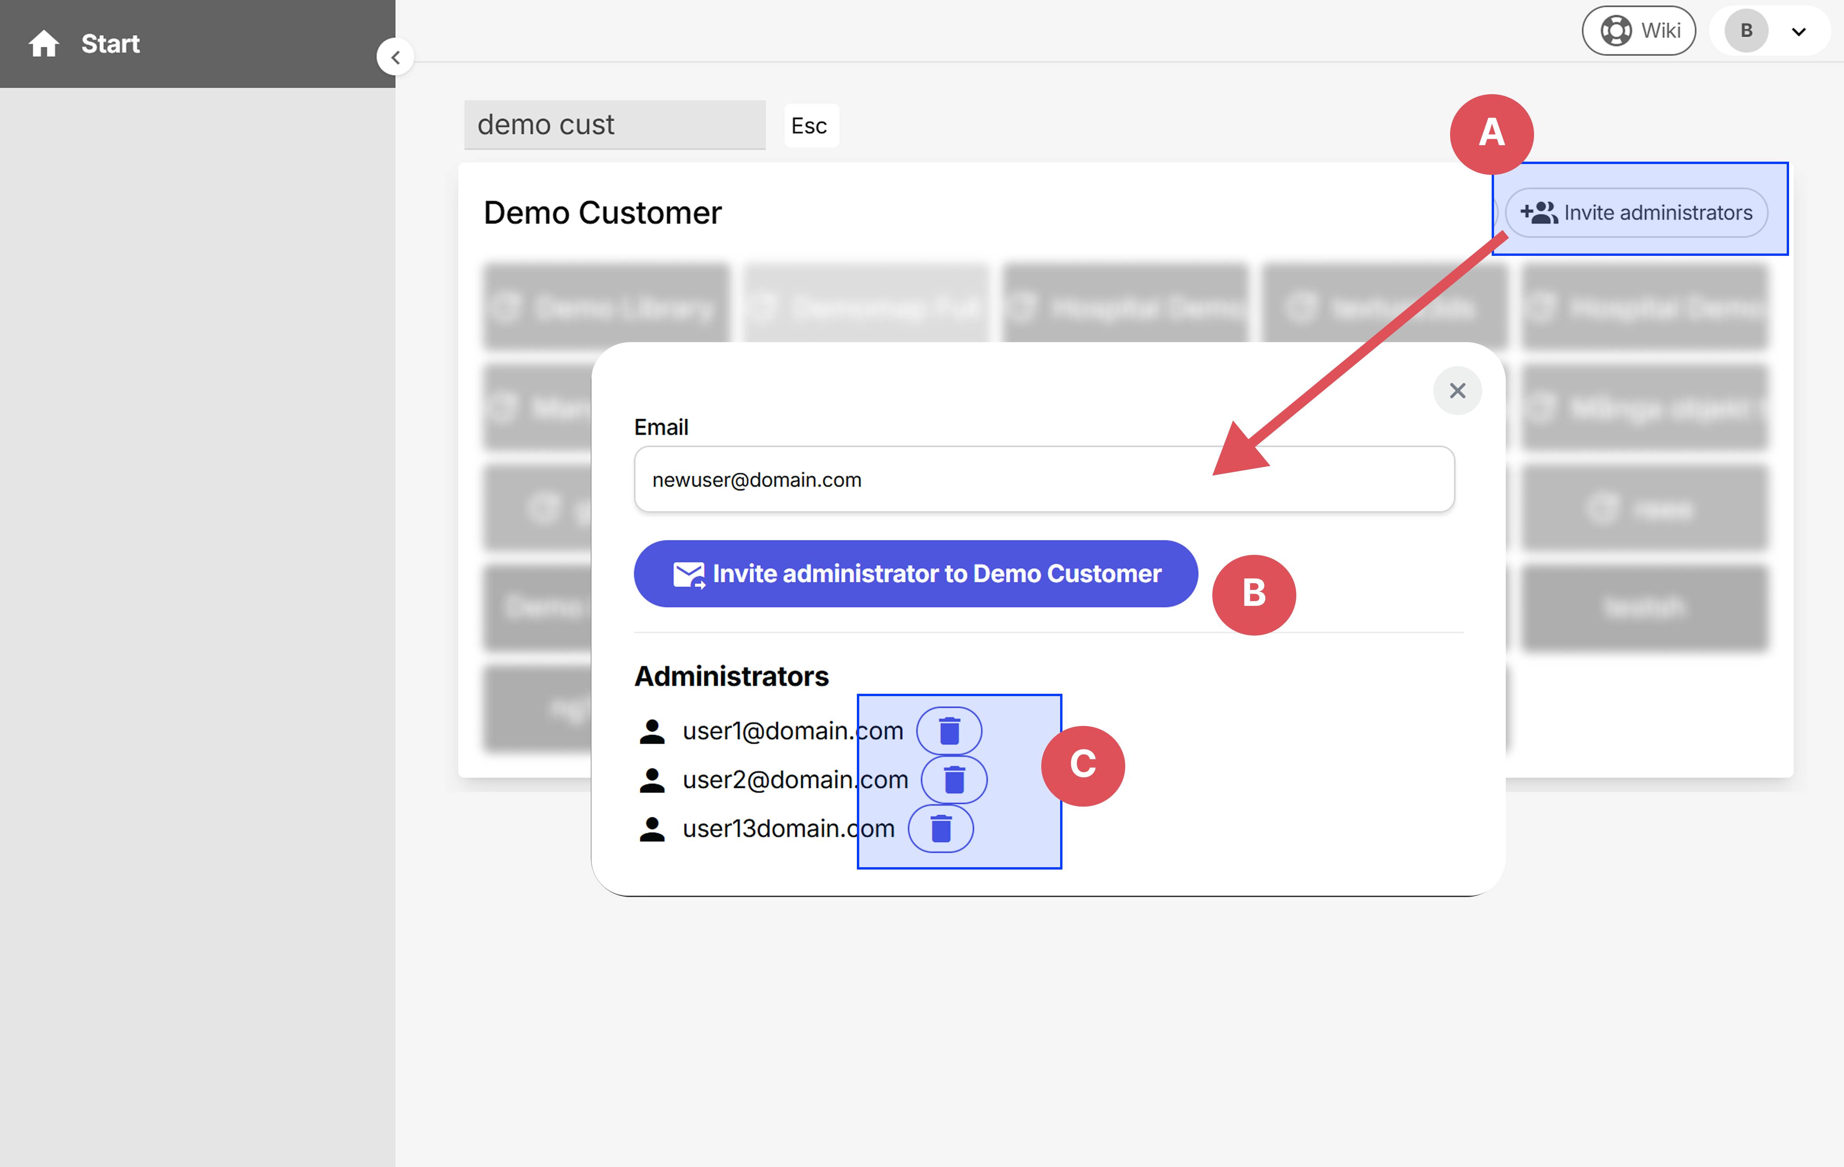Click Invite administrator to Demo Customer
The height and width of the screenshot is (1167, 1844).
[916, 574]
